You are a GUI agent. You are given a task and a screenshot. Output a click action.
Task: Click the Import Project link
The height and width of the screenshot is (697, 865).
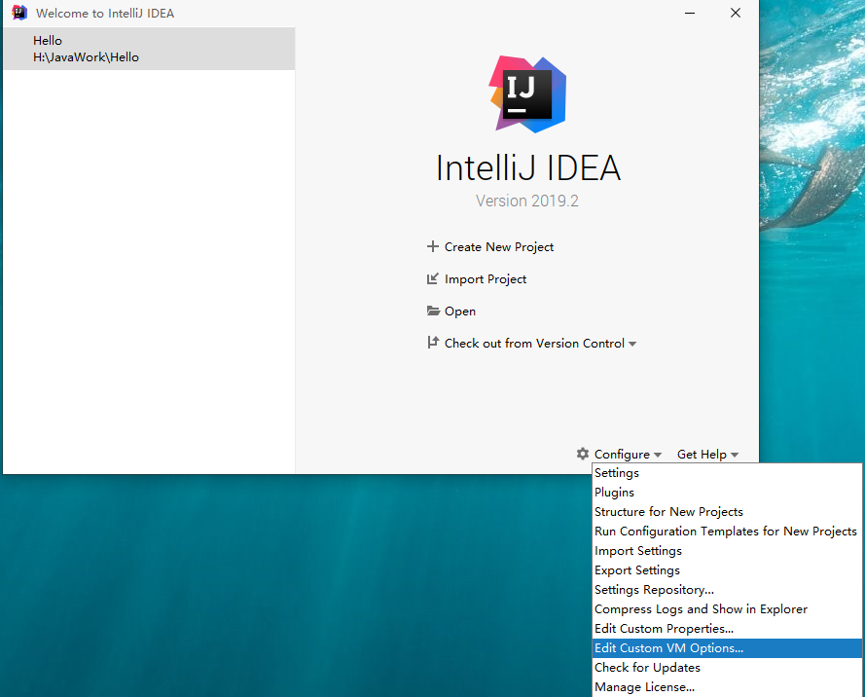(486, 279)
